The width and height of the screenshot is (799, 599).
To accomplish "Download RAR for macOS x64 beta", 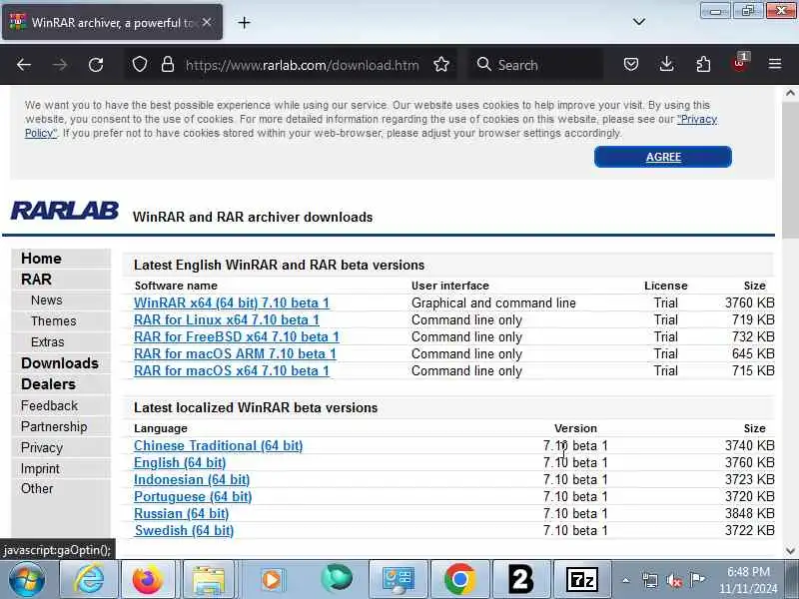I will tap(232, 370).
